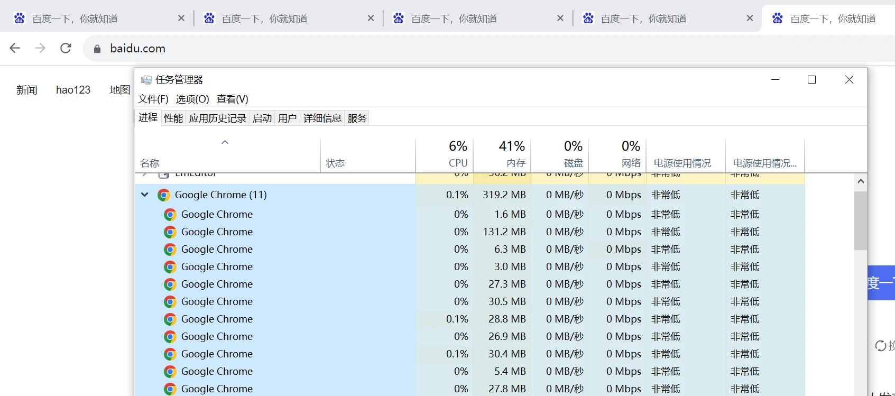Viewport: 895px width, 396px height.
Task: Click the Chrome forward navigation arrow
Action: click(40, 48)
